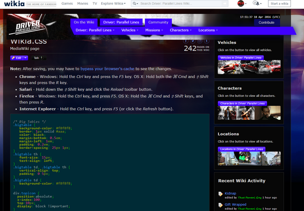Open the user avatar menu
This screenshot has width=304, height=211.
pos(242,3)
